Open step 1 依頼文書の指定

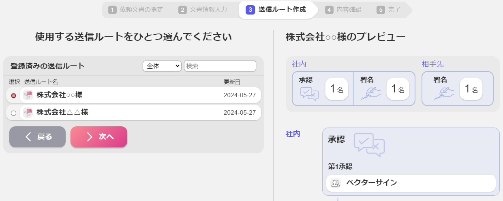point(136,10)
